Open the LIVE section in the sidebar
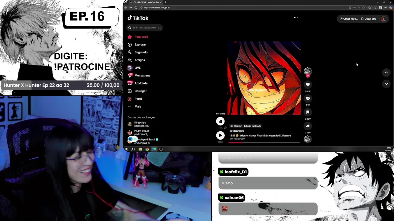 click(134, 68)
